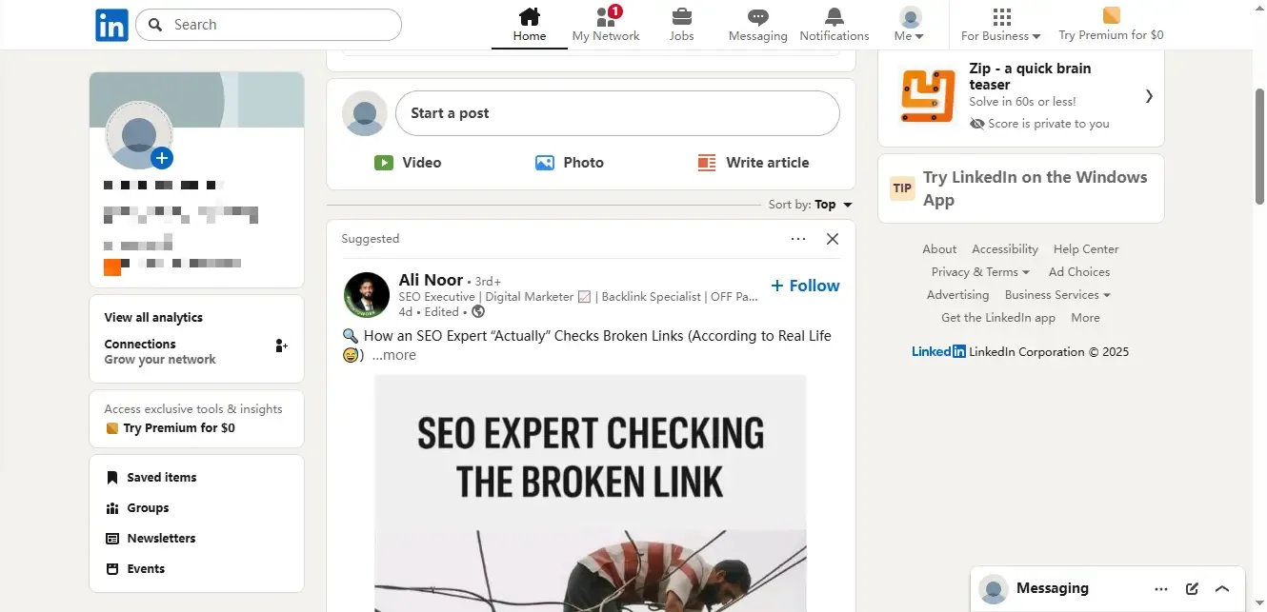
Task: Click the blue plus on profile photo
Action: point(162,158)
